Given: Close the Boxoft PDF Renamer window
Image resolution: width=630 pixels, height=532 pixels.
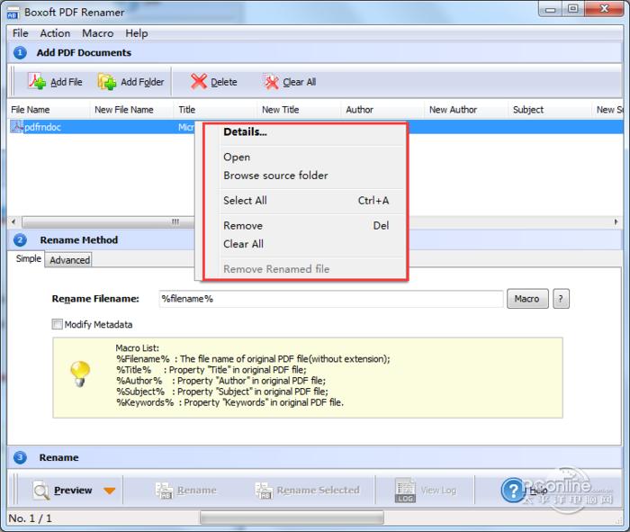Looking at the screenshot, I should click(605, 9).
